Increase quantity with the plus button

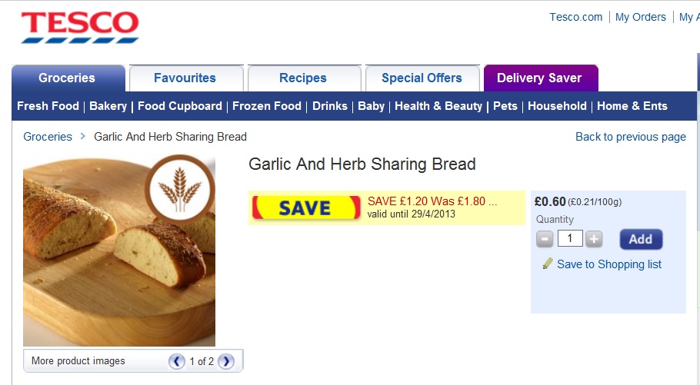coord(594,239)
